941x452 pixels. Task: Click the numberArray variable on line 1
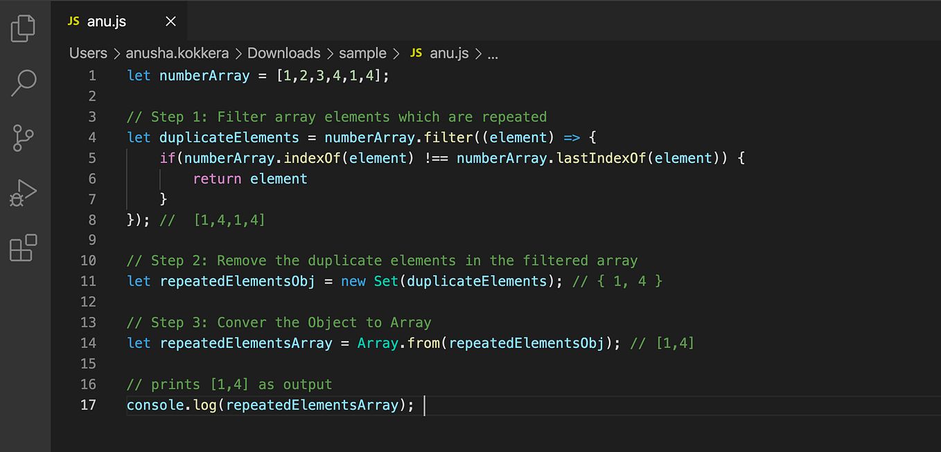click(x=204, y=75)
